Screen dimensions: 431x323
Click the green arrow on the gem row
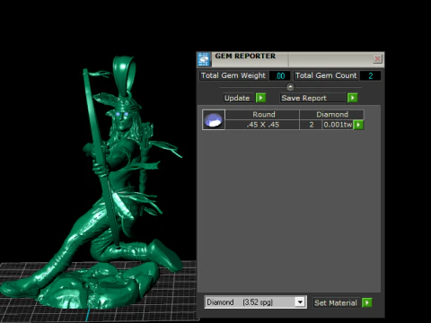pos(358,125)
